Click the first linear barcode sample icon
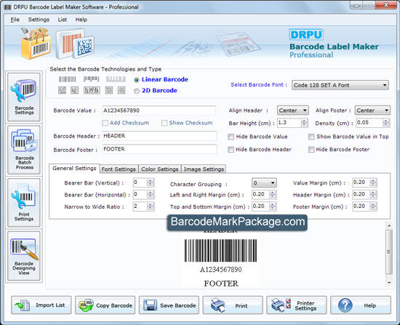The width and height of the screenshot is (400, 325). tap(67, 79)
